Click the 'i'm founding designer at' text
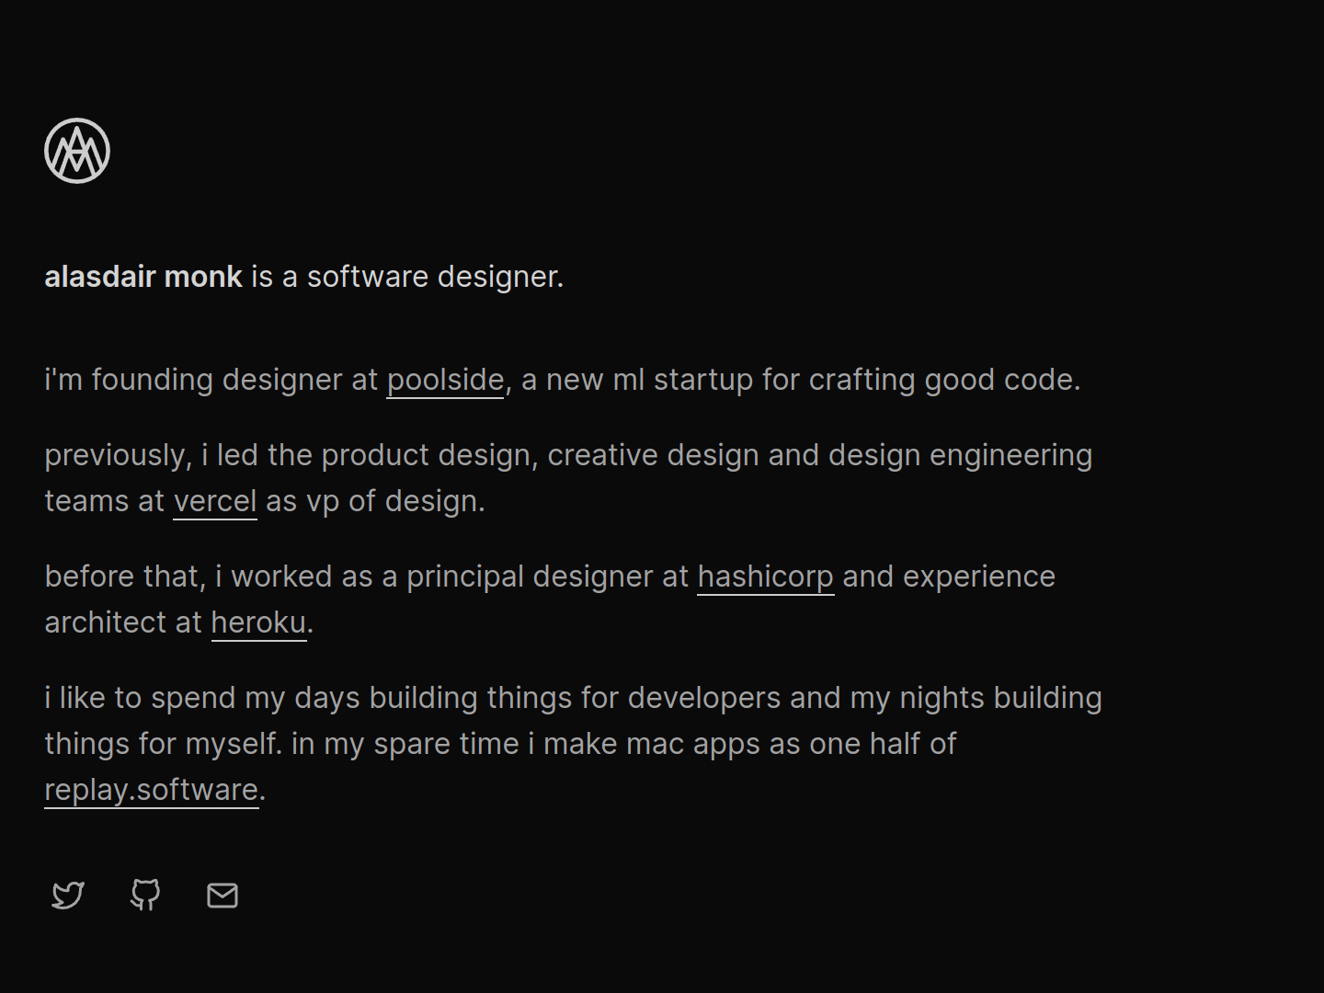Screen dimensions: 1324x993 point(211,380)
